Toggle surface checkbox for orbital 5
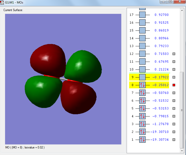Screen dimensions: 186x155 click(x=174, y=108)
